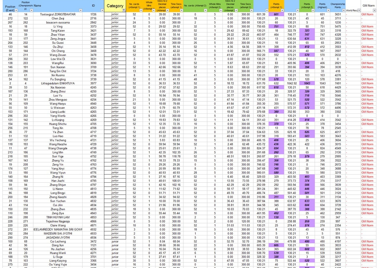Select the value 1042.92 cell

point(292,83)
